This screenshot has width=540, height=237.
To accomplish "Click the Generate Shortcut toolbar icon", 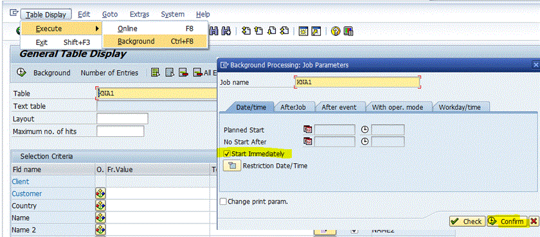I will (x=316, y=31).
